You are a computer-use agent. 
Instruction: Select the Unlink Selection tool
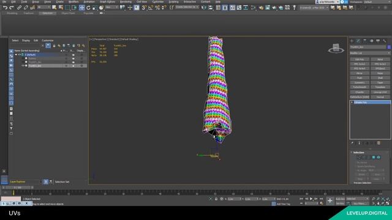point(26,8)
